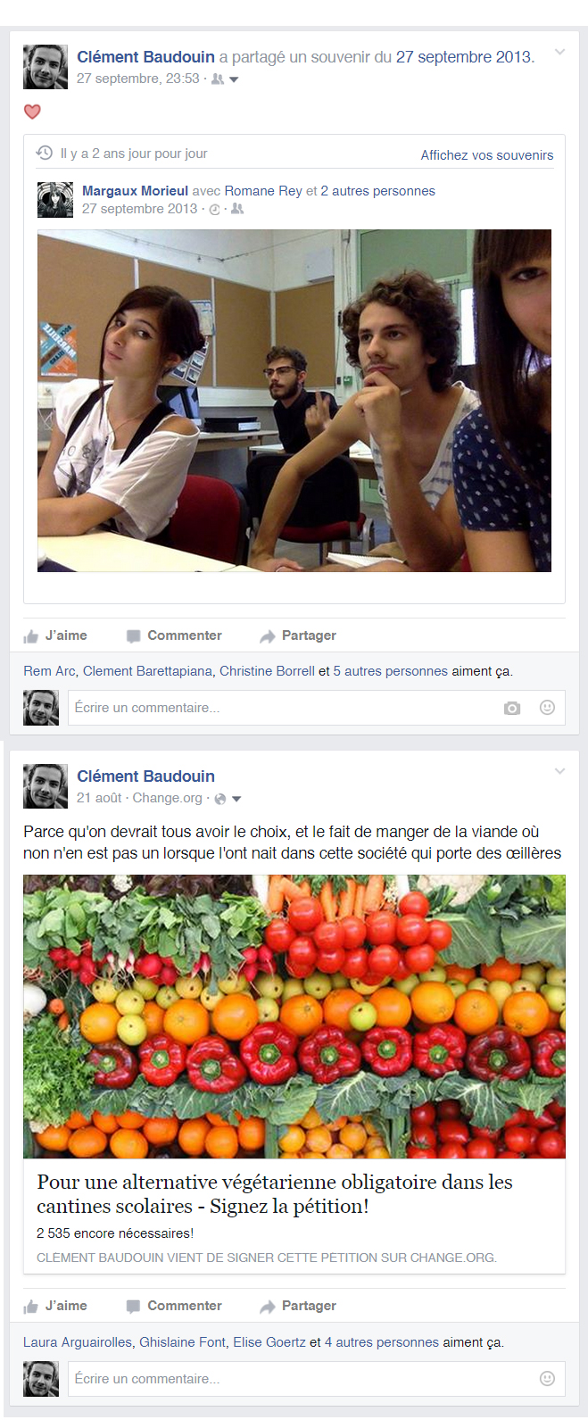
Task: Open emoji picker in petition post comment box
Action: click(x=547, y=1378)
